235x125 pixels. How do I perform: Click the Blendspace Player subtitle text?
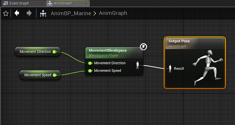[x=104, y=56]
